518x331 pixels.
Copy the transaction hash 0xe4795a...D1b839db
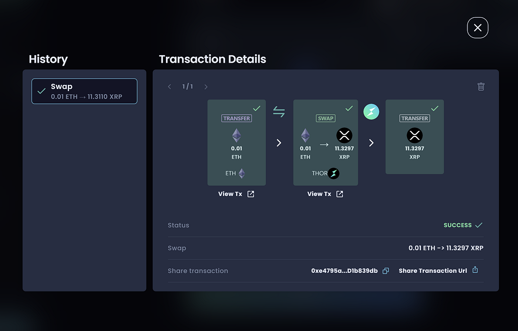click(385, 271)
